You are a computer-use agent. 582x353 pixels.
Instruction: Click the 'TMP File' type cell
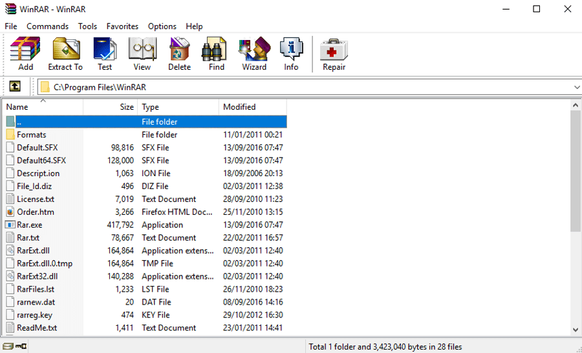click(157, 263)
